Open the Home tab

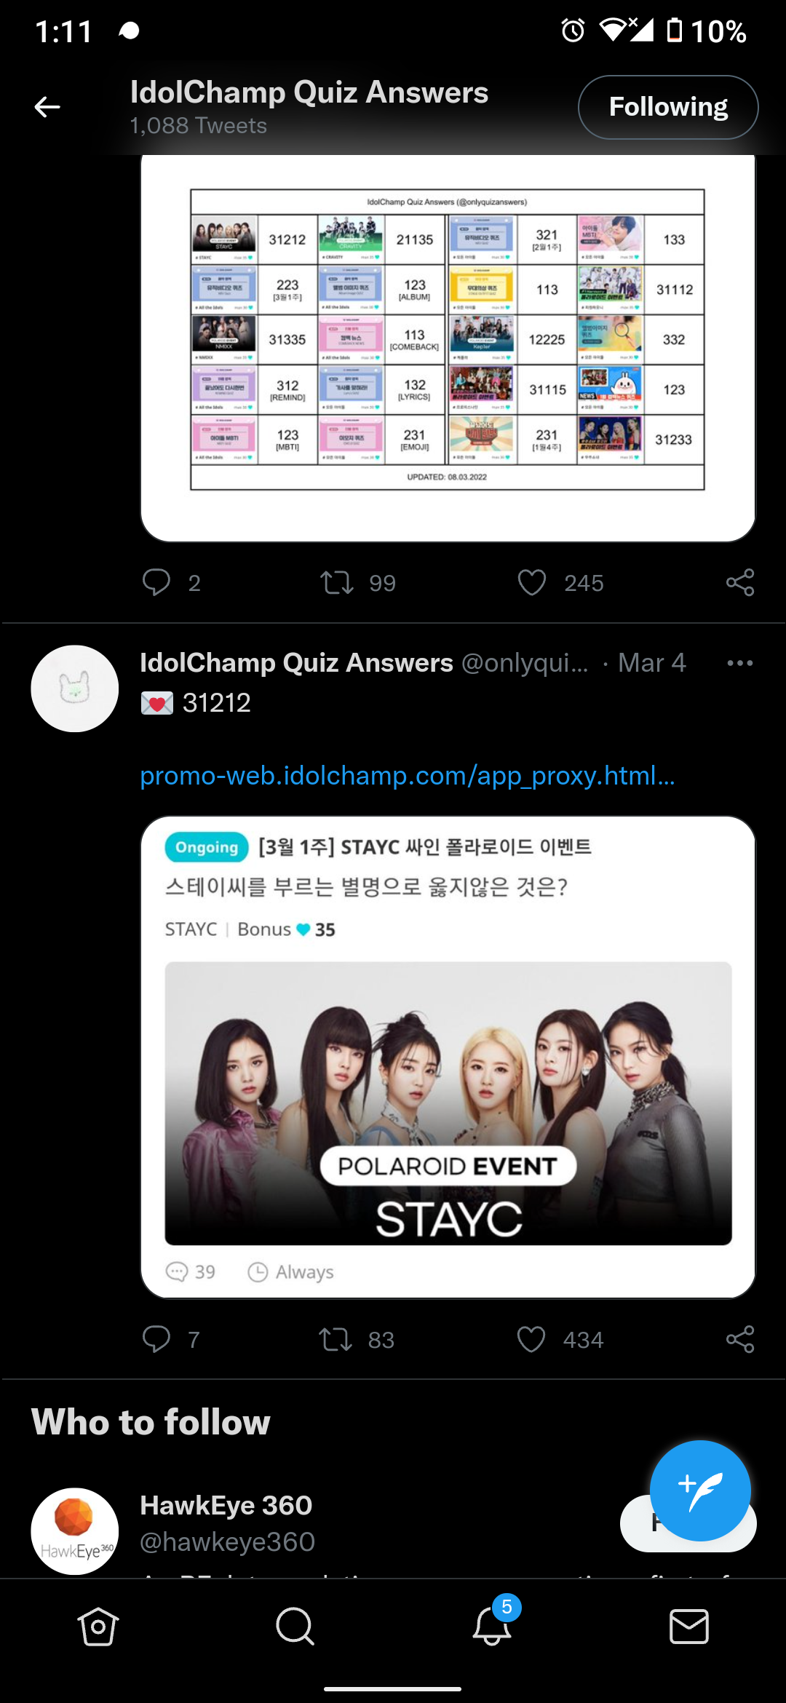click(98, 1626)
